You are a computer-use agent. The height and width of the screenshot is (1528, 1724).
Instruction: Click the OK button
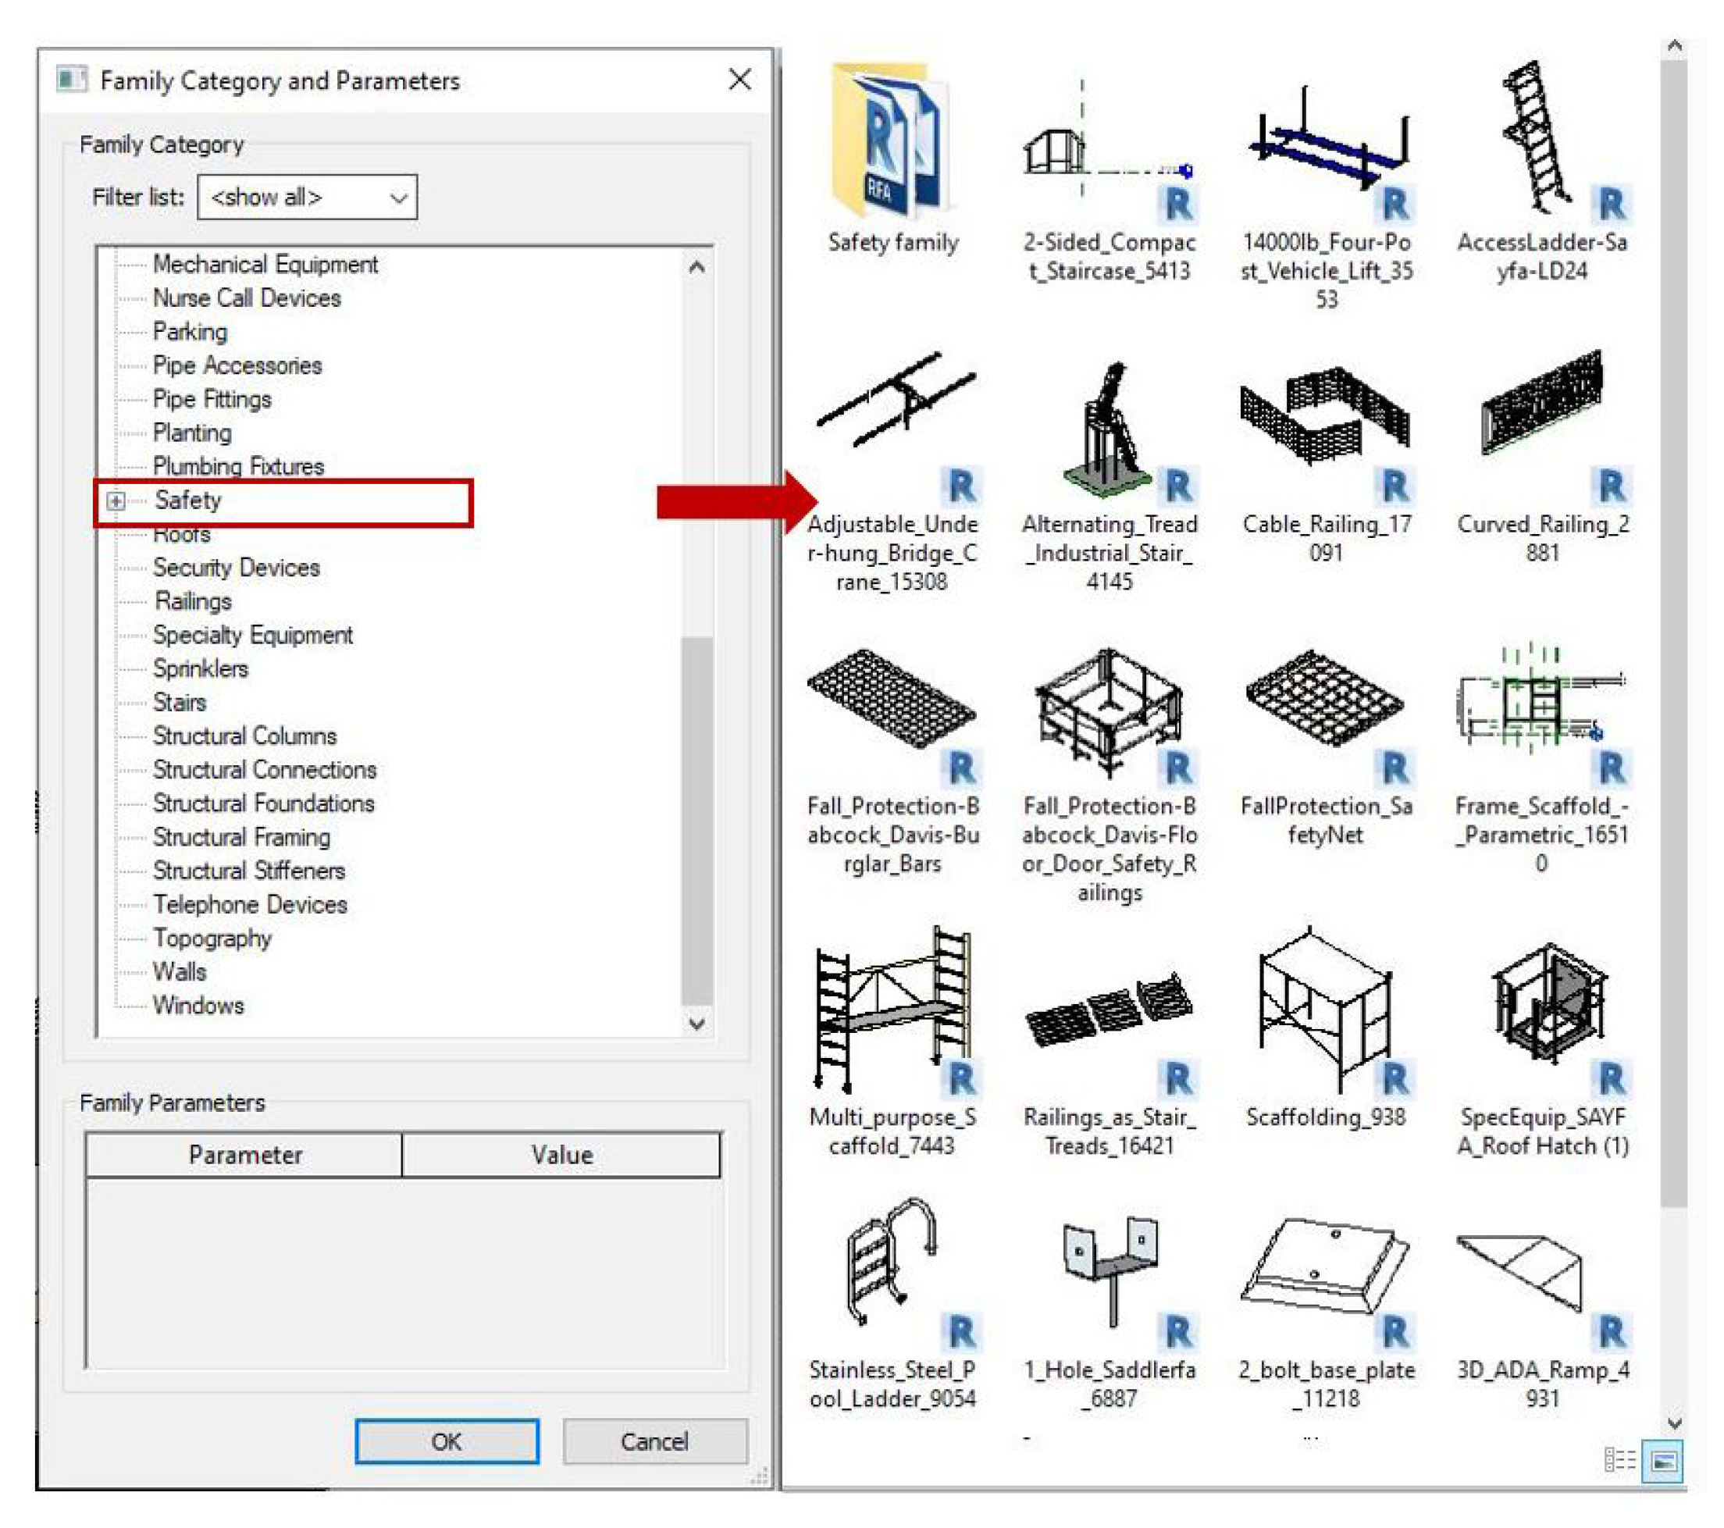pyautogui.click(x=446, y=1441)
